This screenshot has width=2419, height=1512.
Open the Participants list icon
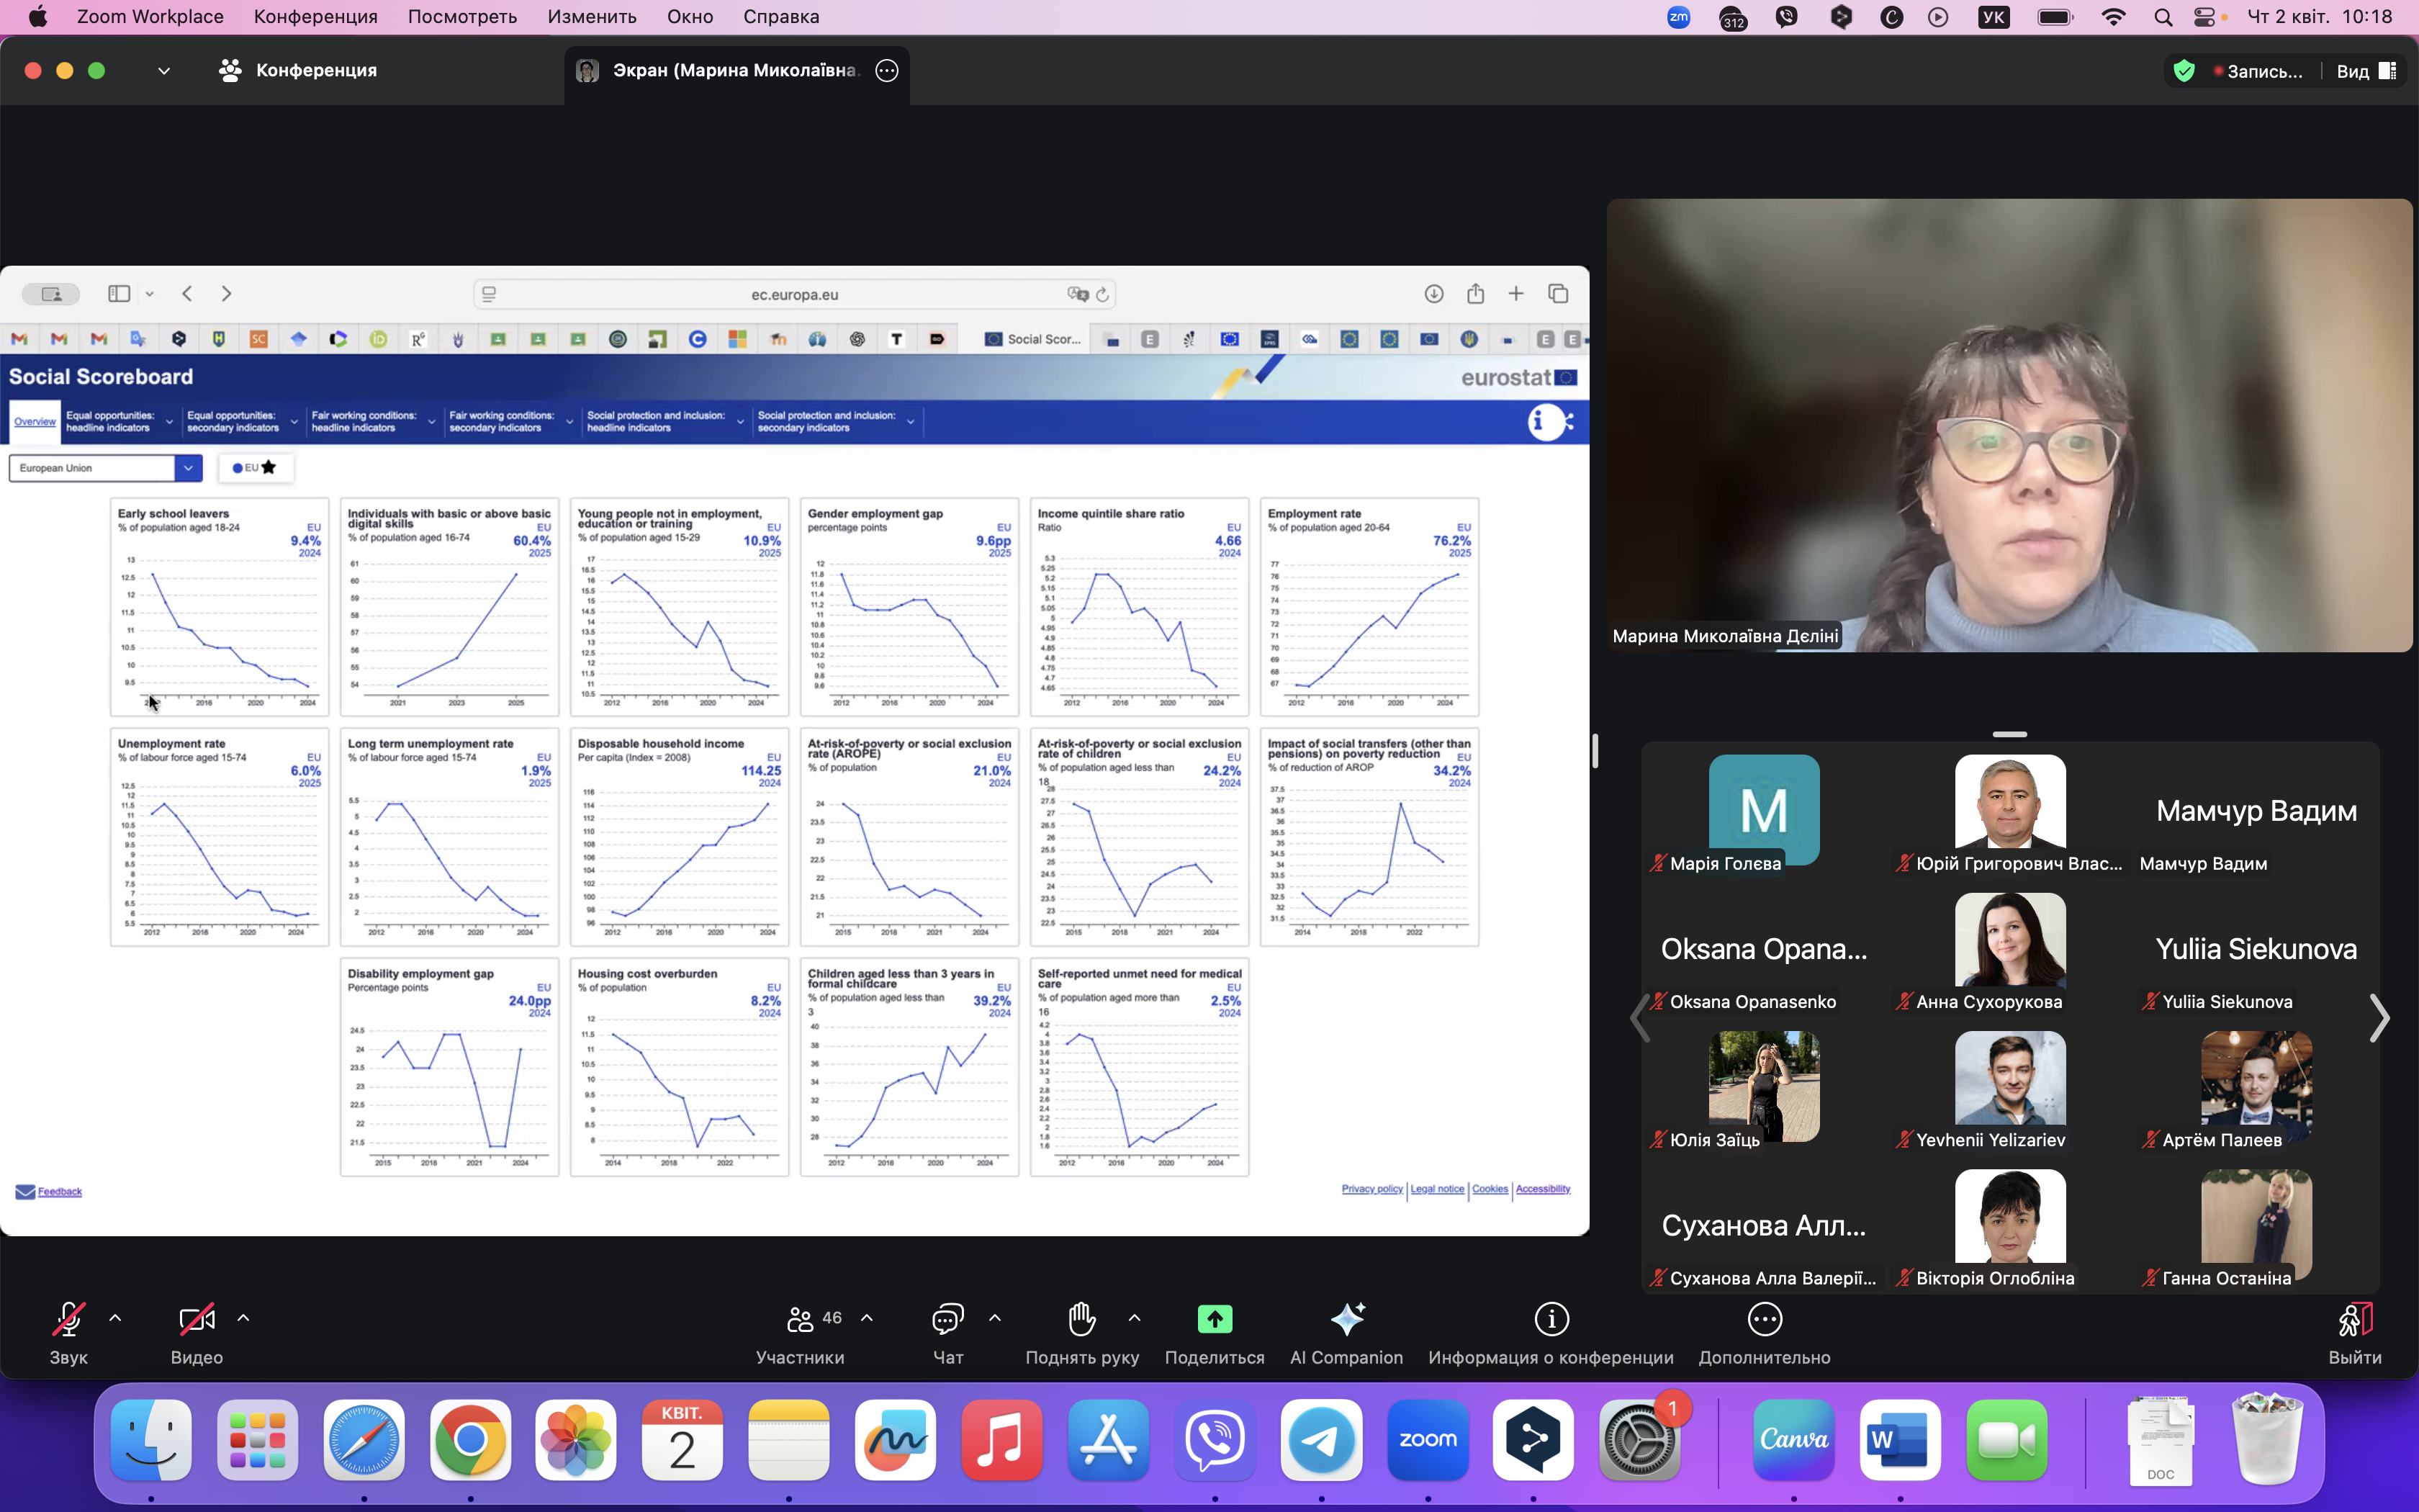pos(801,1319)
